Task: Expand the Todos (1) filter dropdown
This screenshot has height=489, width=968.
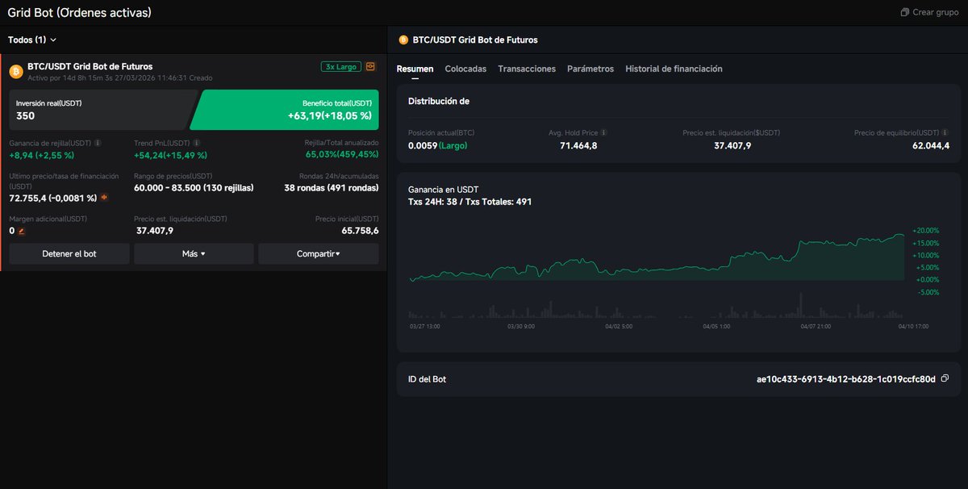Action: coord(32,40)
